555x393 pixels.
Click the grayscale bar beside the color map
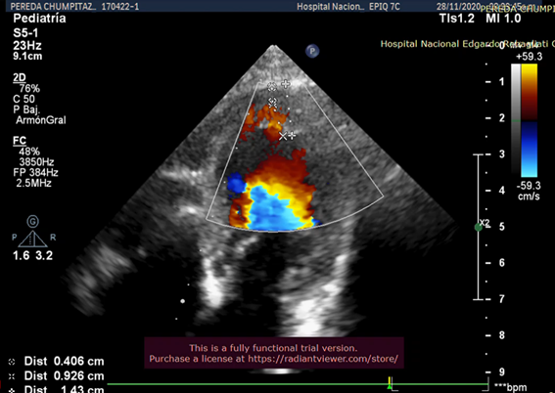(516, 119)
